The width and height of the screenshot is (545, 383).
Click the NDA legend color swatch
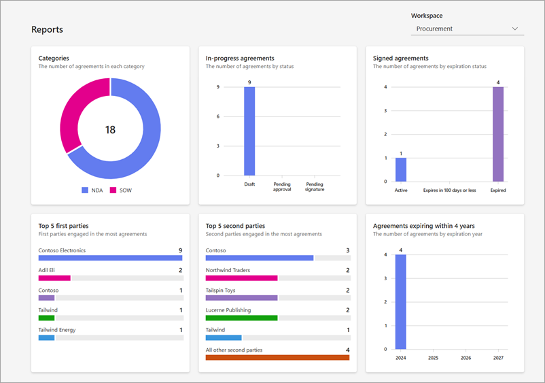click(x=85, y=190)
